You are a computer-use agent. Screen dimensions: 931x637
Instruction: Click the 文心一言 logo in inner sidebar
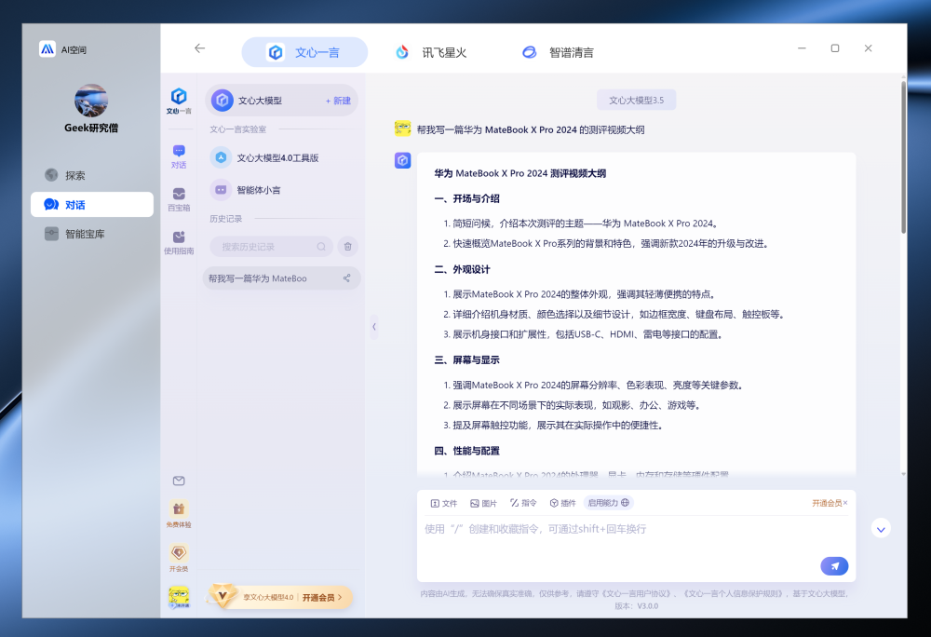(x=179, y=101)
